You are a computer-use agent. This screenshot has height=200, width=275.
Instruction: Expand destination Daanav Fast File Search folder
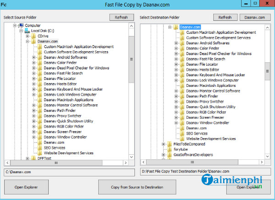(176, 59)
